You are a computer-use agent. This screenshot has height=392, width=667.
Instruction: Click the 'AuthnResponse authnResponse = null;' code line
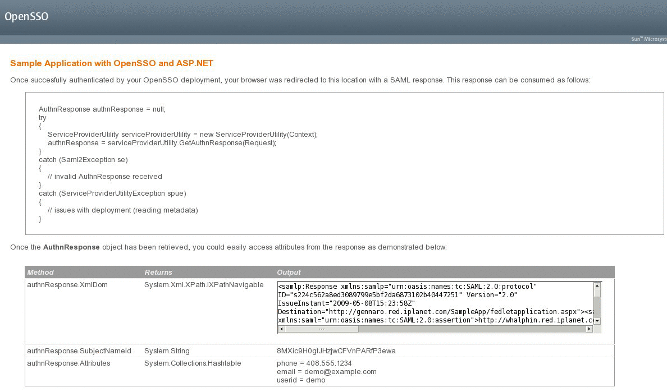[x=102, y=109]
